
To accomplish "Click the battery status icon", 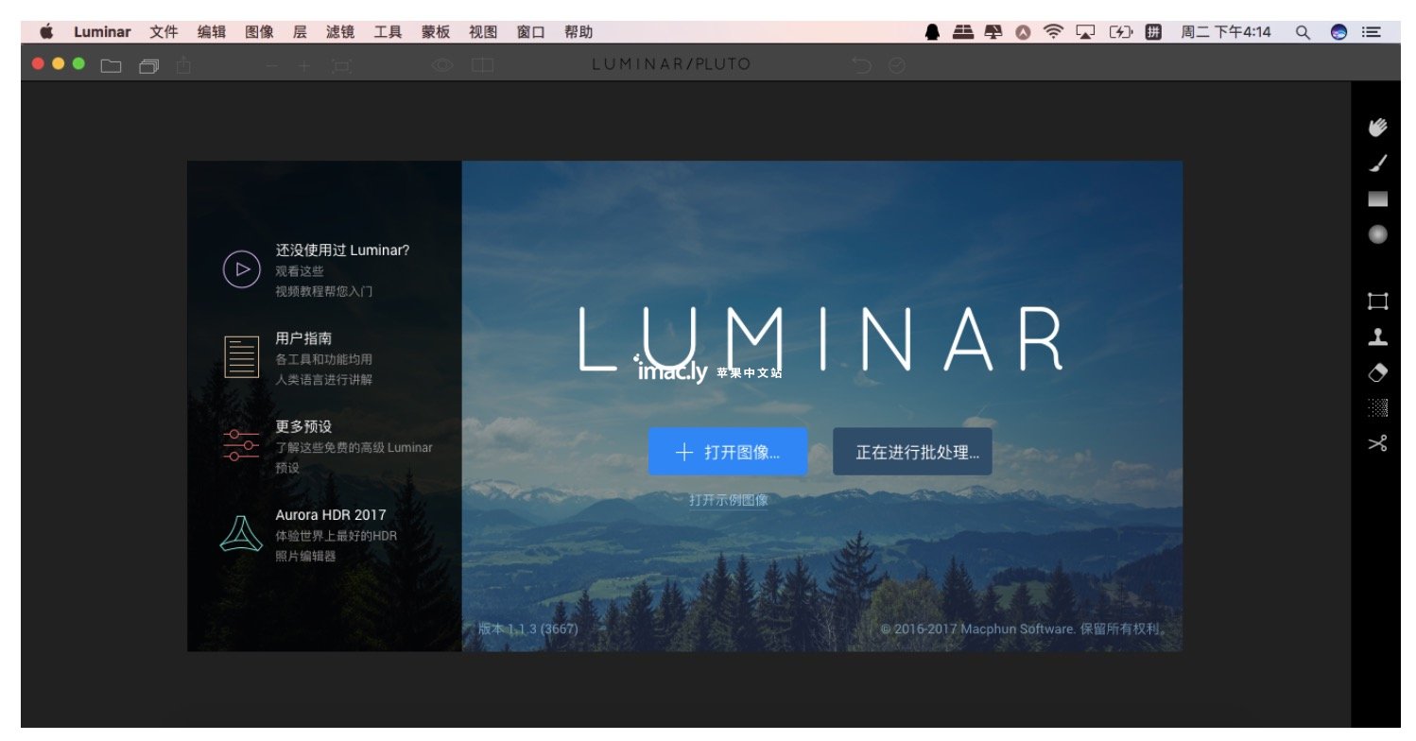I will tap(1120, 31).
